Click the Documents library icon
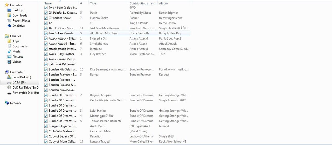The height and width of the screenshot is (145, 332). point(9,46)
